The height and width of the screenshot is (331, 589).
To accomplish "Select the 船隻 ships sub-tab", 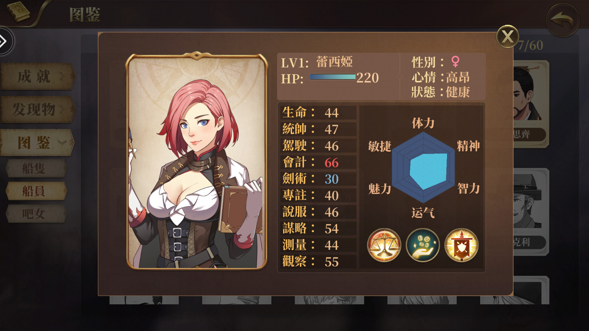I will [x=36, y=169].
